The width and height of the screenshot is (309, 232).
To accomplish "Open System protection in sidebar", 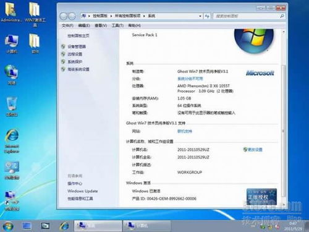I will click(x=75, y=61).
